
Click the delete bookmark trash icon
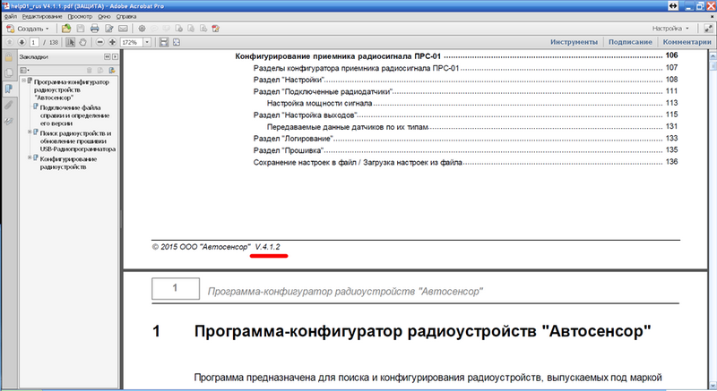click(x=89, y=71)
